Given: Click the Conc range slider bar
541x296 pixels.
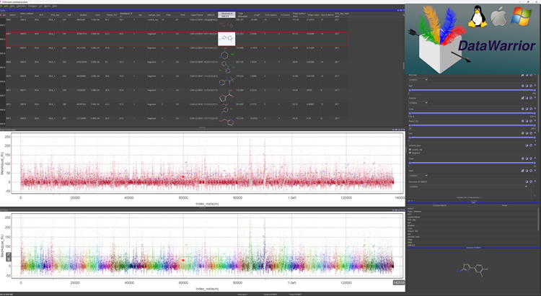Looking at the screenshot, I should (471, 113).
